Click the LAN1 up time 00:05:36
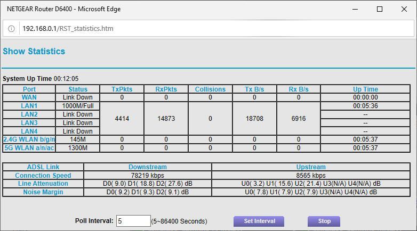This screenshot has width=417, height=231. [365, 106]
